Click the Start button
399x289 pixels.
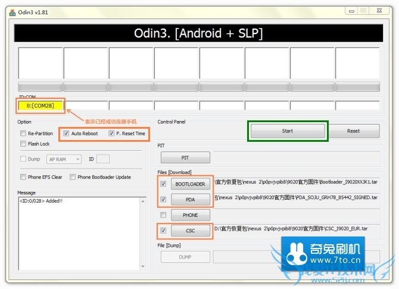(x=288, y=131)
